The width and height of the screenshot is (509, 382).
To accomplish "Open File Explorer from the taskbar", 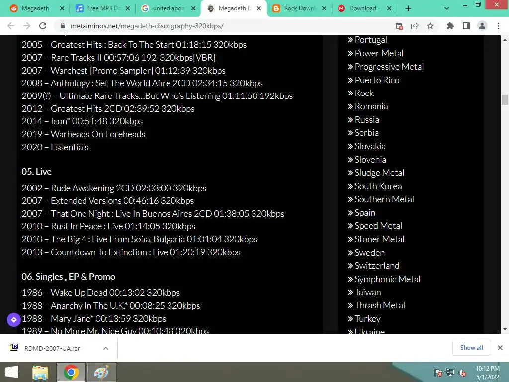I will coord(40,372).
